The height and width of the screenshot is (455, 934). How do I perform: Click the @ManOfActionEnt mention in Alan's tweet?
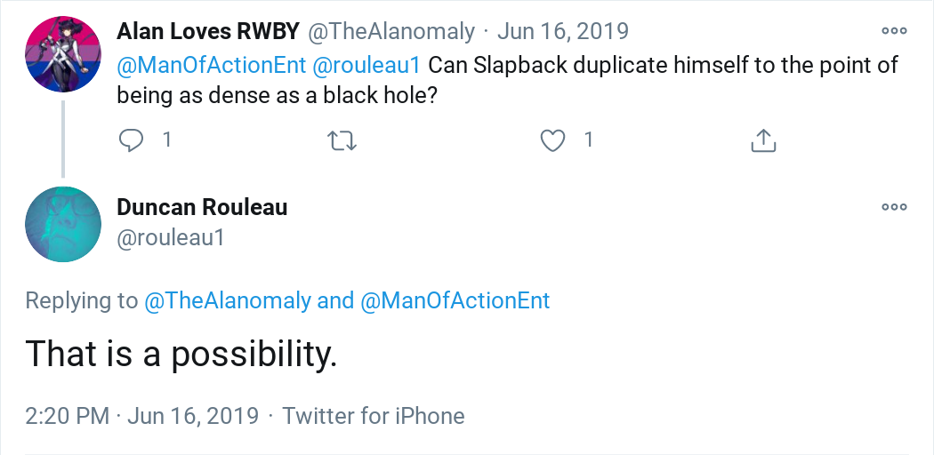pos(212,66)
